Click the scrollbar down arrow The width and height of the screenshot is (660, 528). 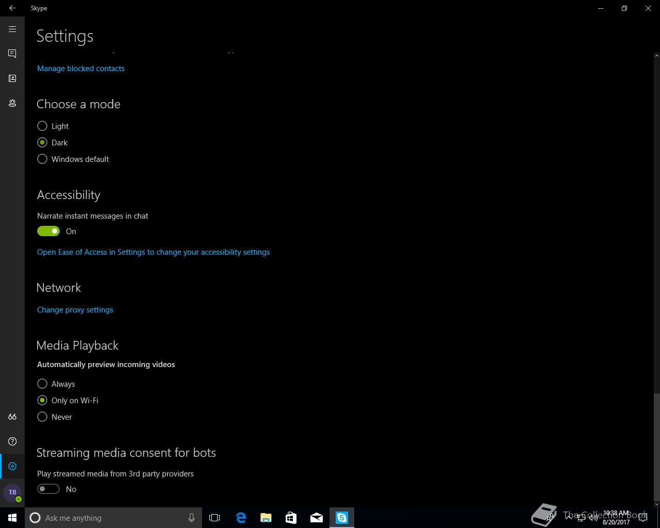click(x=656, y=504)
